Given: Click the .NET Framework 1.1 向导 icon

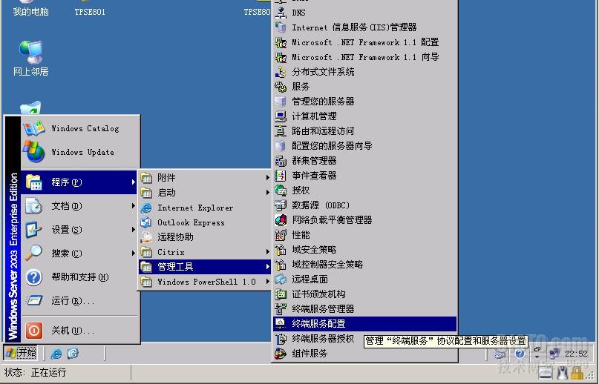Looking at the screenshot, I should click(x=281, y=57).
